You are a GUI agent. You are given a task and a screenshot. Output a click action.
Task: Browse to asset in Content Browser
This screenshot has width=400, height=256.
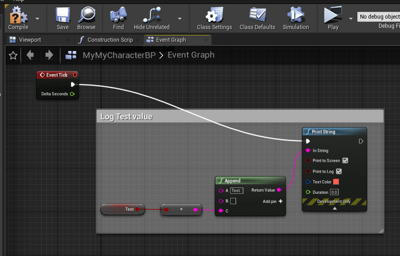[86, 18]
